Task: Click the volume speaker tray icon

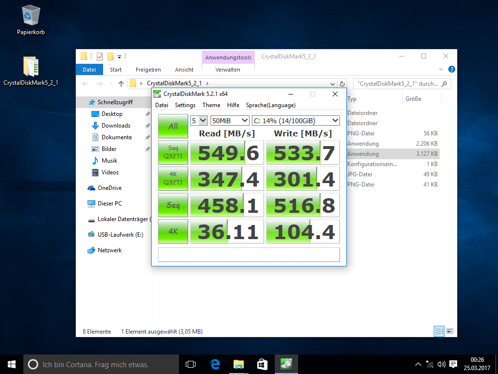Action: 441,364
